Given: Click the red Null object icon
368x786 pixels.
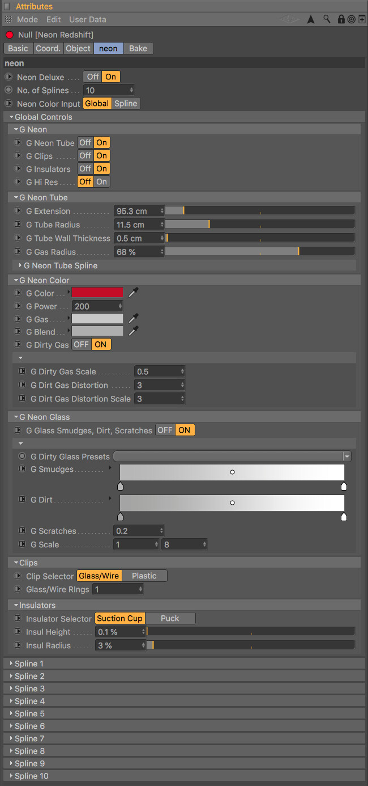Looking at the screenshot, I should tap(9, 35).
